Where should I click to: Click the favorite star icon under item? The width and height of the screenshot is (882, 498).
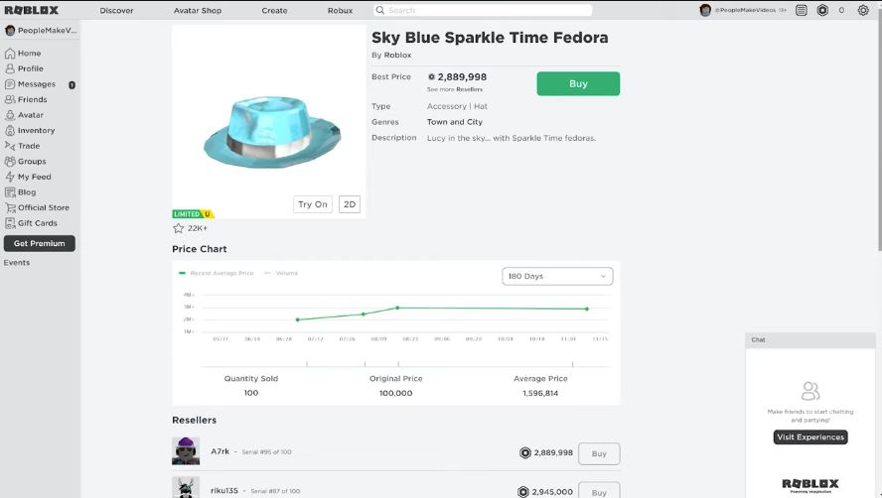(179, 228)
